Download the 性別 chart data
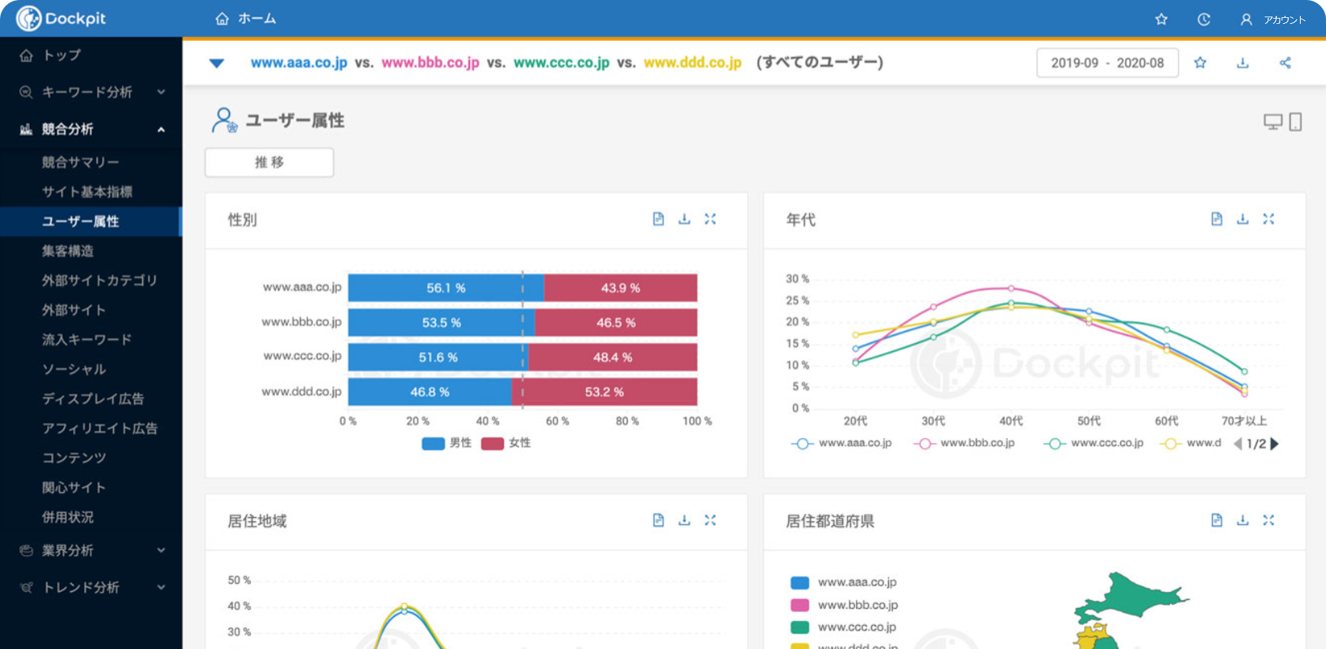The width and height of the screenshot is (1326, 649). (x=684, y=219)
